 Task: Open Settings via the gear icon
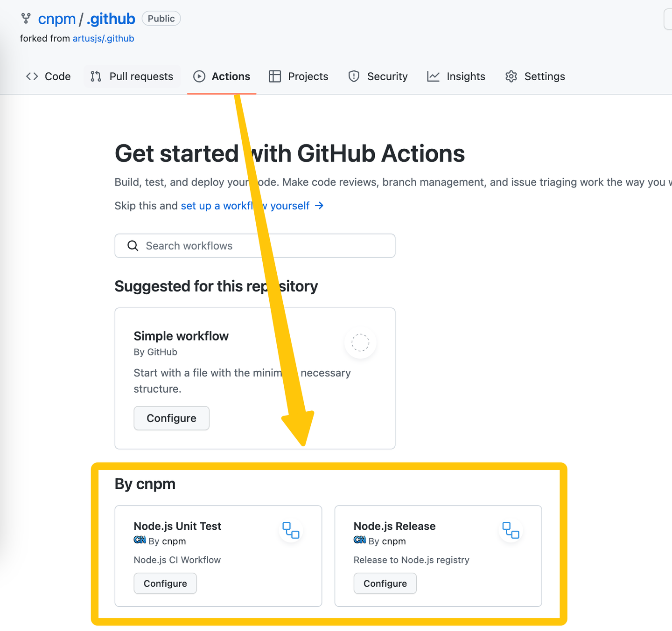tap(511, 76)
